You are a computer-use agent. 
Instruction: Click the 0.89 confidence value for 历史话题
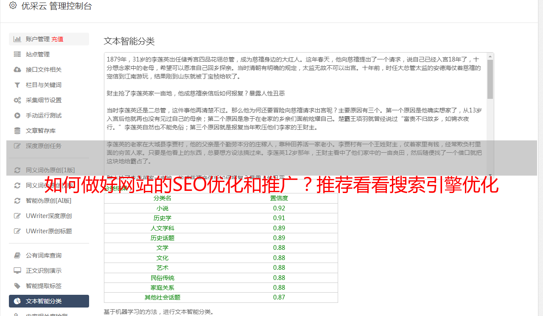(x=279, y=238)
